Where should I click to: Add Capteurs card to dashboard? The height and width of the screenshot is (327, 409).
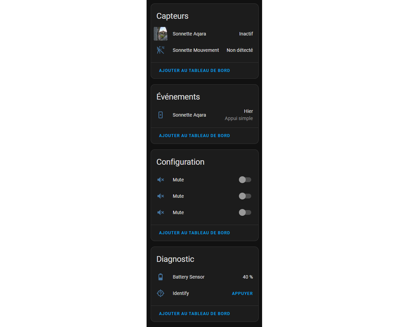pyautogui.click(x=195, y=71)
